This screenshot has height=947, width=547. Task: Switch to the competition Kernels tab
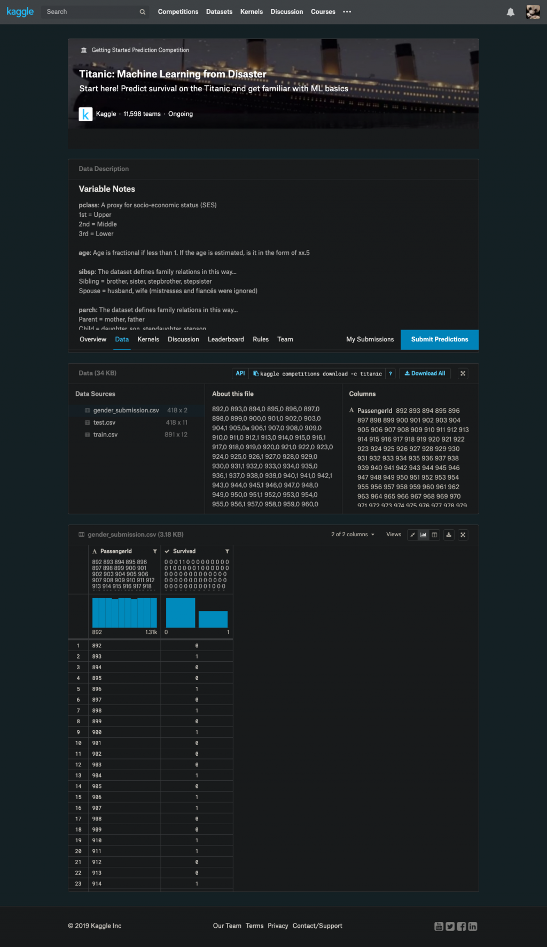click(149, 340)
